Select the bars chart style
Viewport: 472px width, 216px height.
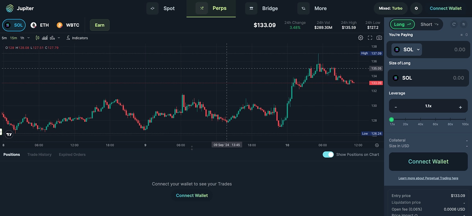pos(52,38)
